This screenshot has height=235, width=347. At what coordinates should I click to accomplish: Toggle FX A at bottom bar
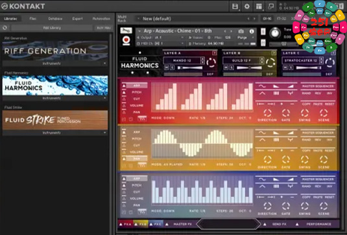(x=125, y=224)
